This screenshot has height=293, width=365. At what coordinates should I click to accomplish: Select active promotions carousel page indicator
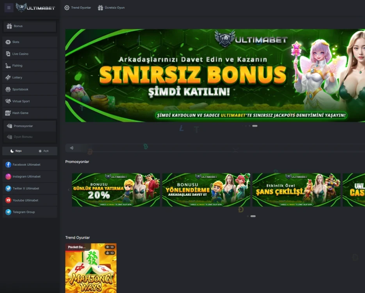click(x=253, y=216)
